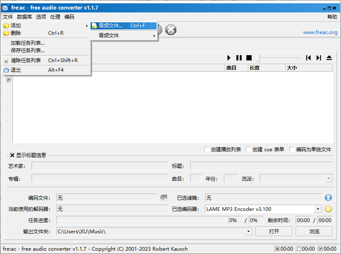Image resolution: width=341 pixels, height=254 pixels.
Task: Open encoder settings gear icon beside LAME
Action: pyautogui.click(x=329, y=209)
